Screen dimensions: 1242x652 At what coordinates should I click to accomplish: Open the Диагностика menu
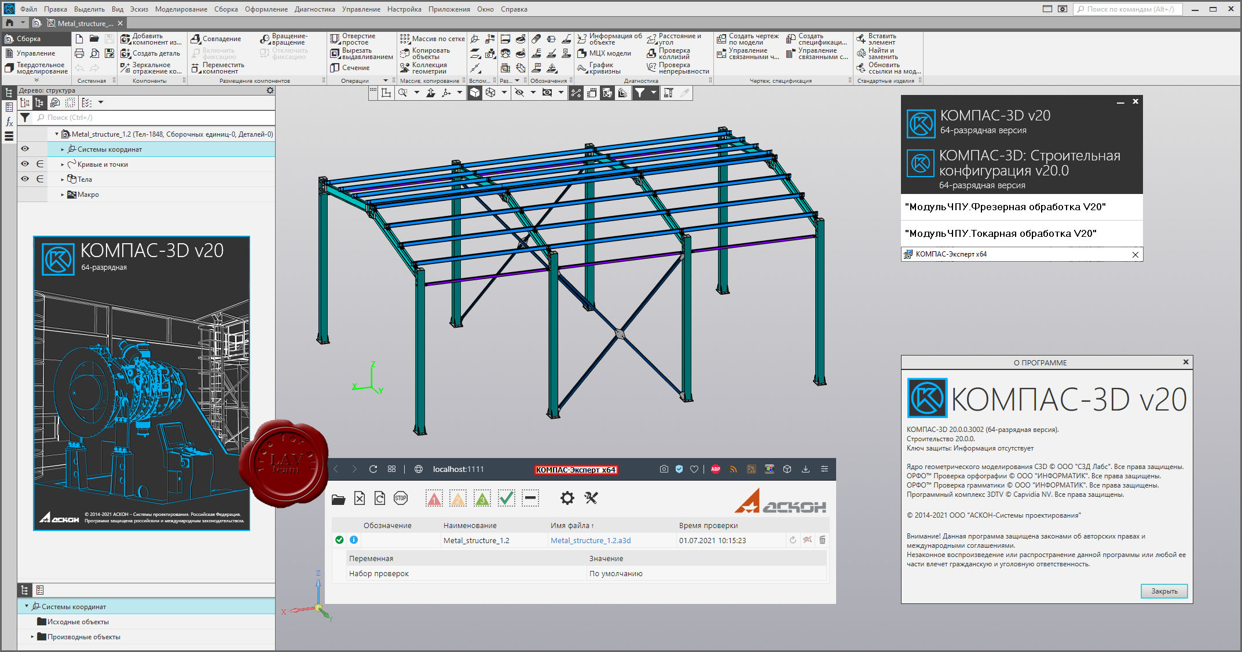(314, 9)
